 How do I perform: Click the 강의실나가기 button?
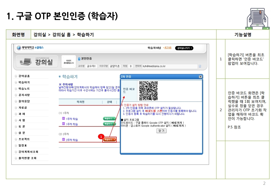coord(184,48)
